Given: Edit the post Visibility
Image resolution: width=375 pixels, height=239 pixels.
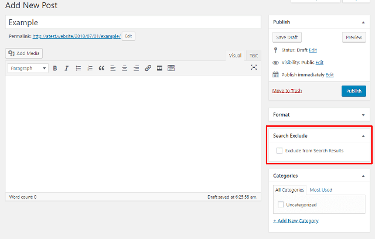Looking at the screenshot, I should point(319,62).
